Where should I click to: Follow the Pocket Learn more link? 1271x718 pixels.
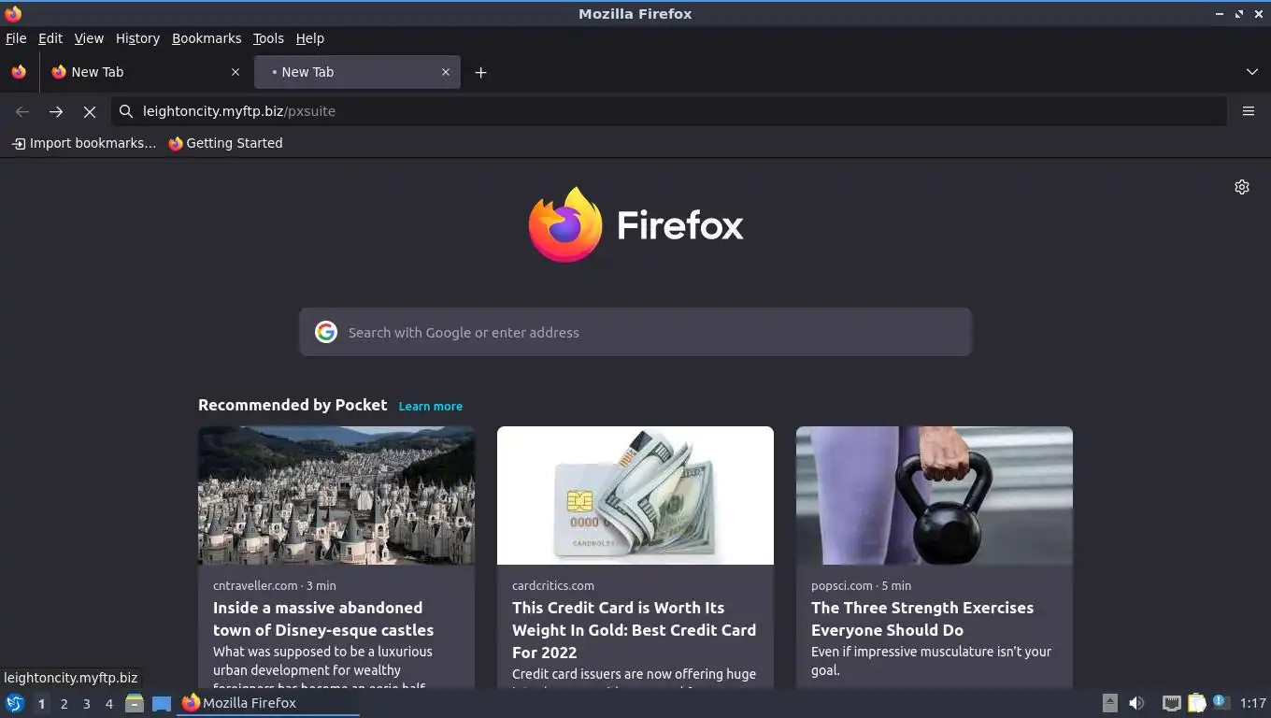click(430, 406)
